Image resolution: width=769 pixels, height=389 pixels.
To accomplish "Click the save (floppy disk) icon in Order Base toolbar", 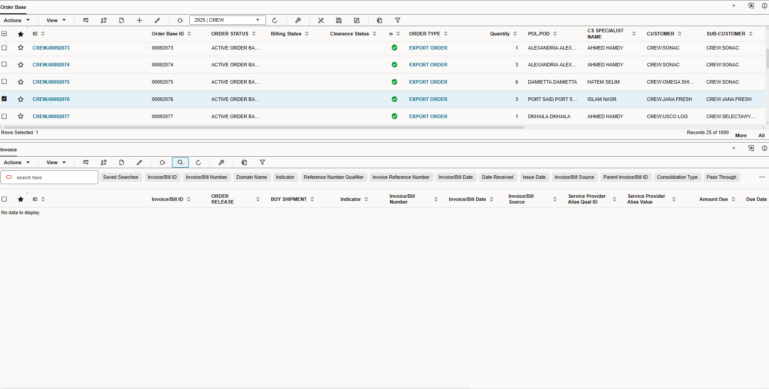I will 339,20.
